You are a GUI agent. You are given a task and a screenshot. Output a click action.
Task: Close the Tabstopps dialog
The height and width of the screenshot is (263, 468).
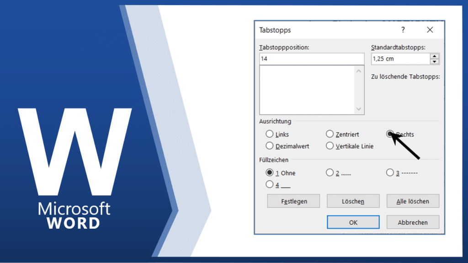(x=430, y=30)
